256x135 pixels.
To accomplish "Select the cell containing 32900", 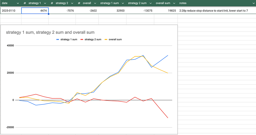I will [x=112, y=11].
